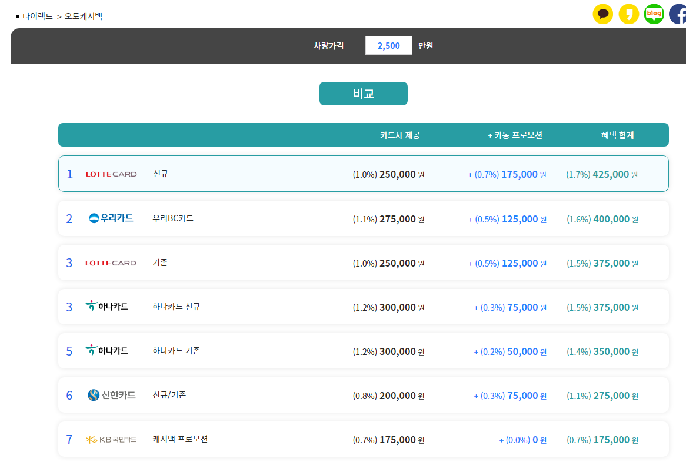Screen dimensions: 686x475
Task: Open the 오토캐시백 breadcrumb link
Action: [83, 16]
